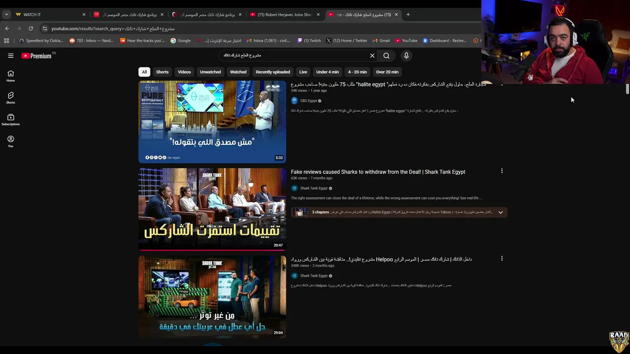Select the Recently uploaded filter chip

point(273,72)
